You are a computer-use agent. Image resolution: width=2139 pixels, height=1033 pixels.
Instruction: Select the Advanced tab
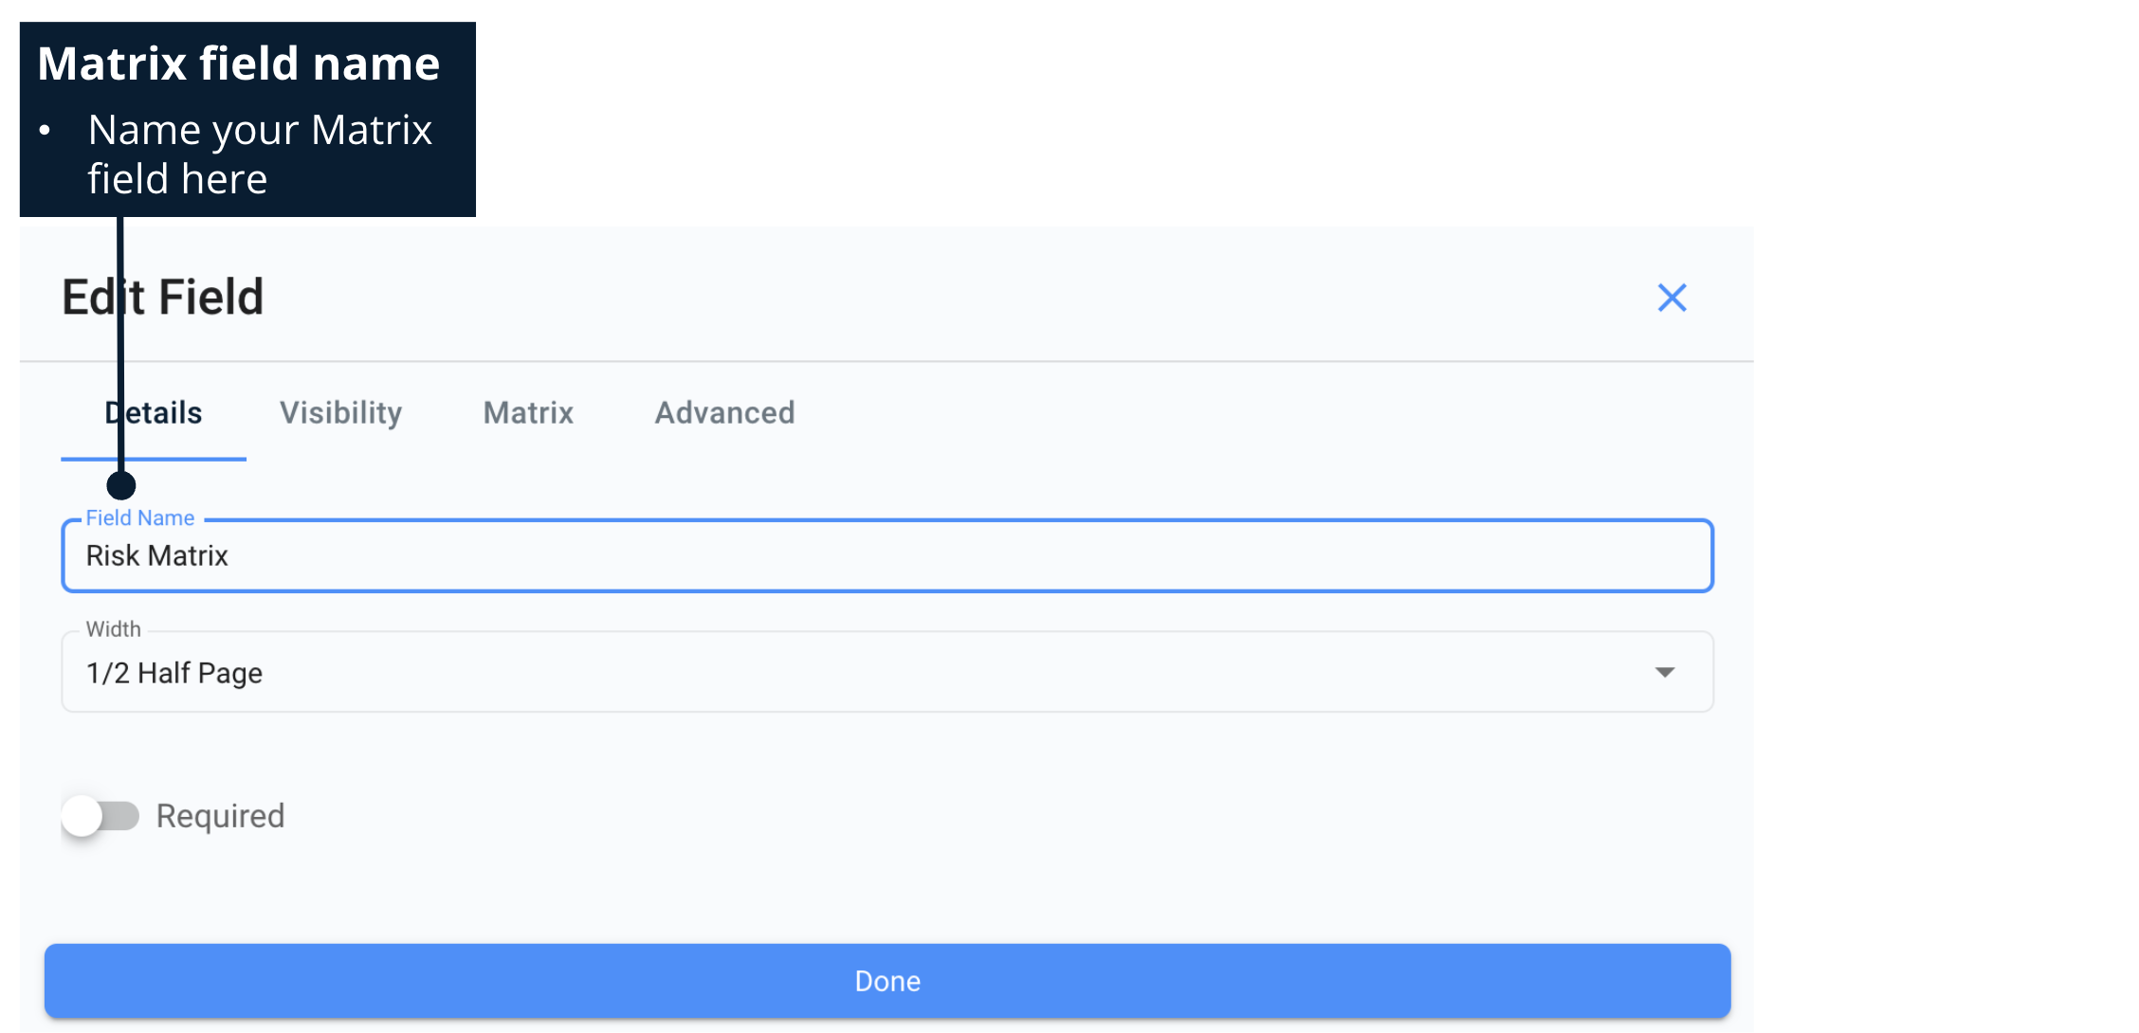click(x=724, y=413)
